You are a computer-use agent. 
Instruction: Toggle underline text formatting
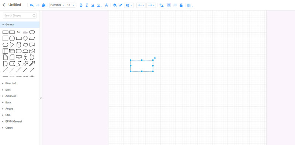click(93, 5)
